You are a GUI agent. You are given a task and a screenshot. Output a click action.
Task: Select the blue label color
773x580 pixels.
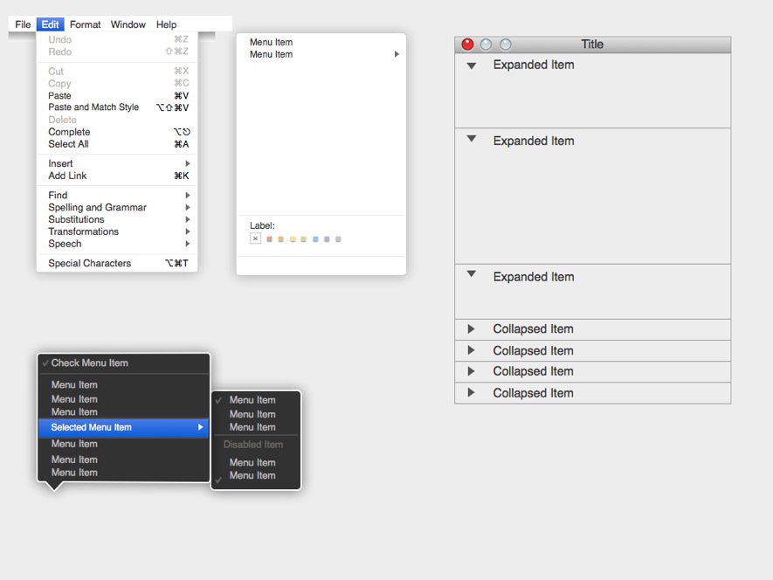tap(315, 238)
